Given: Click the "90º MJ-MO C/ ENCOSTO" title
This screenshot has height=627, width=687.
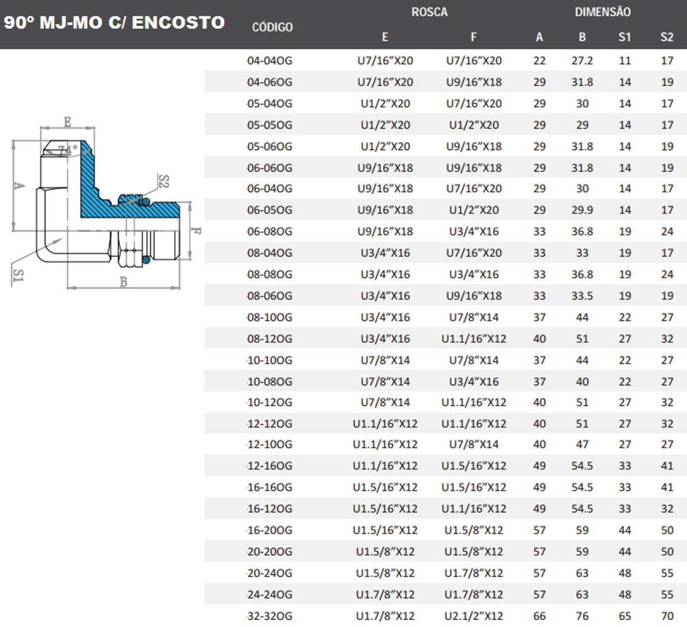Looking at the screenshot, I should pyautogui.click(x=114, y=23).
